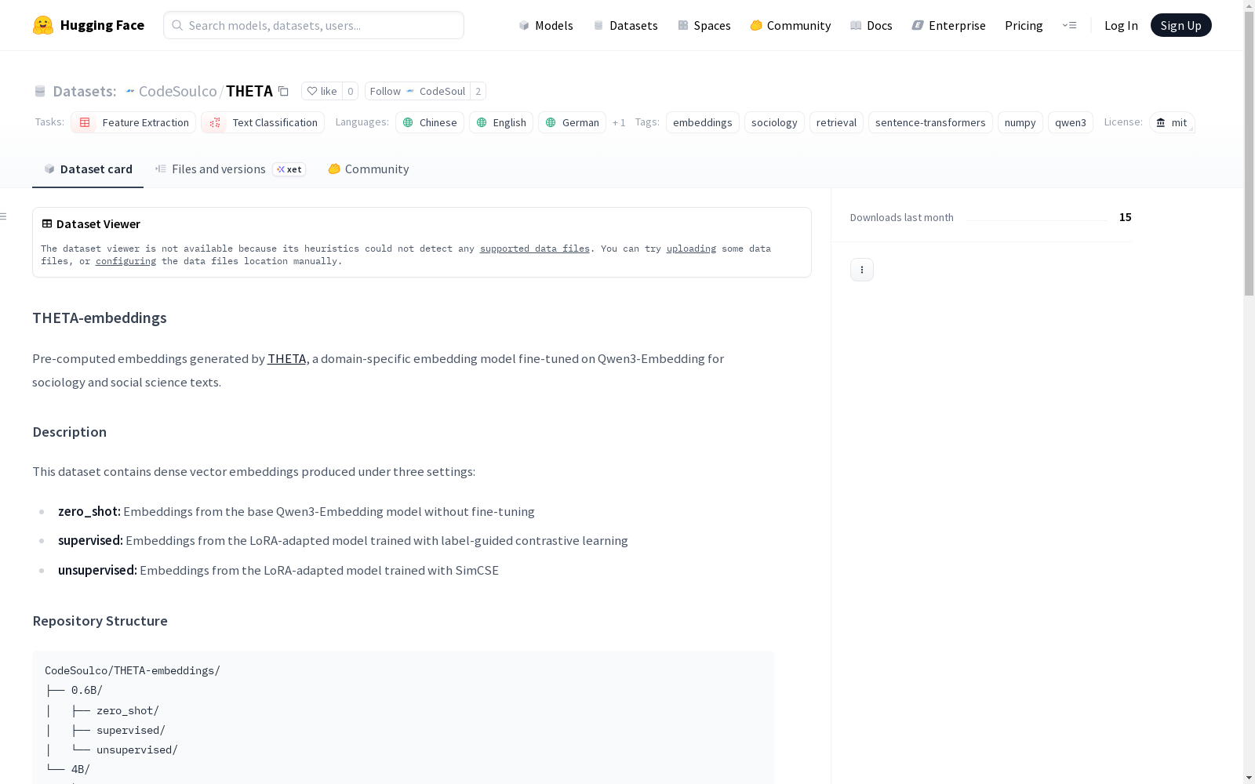Screen dimensions: 1255x784
Task: Click Log In
Action: point(1121,25)
